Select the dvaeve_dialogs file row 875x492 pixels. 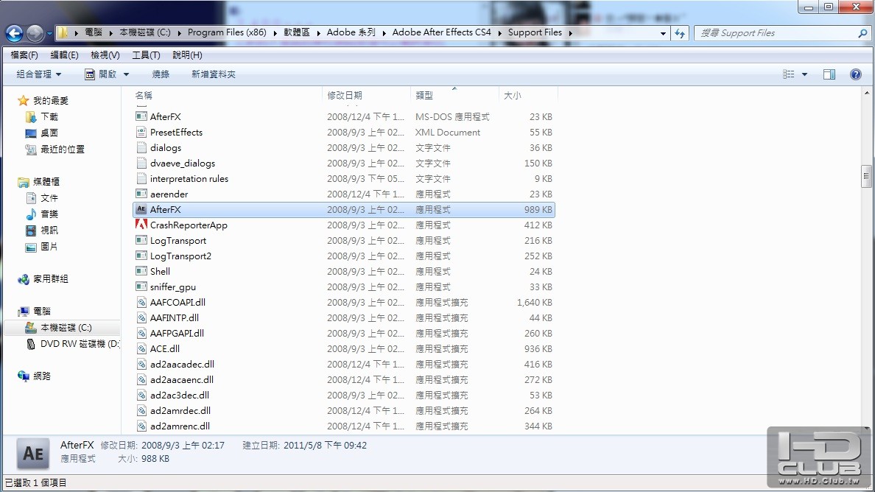coord(344,163)
